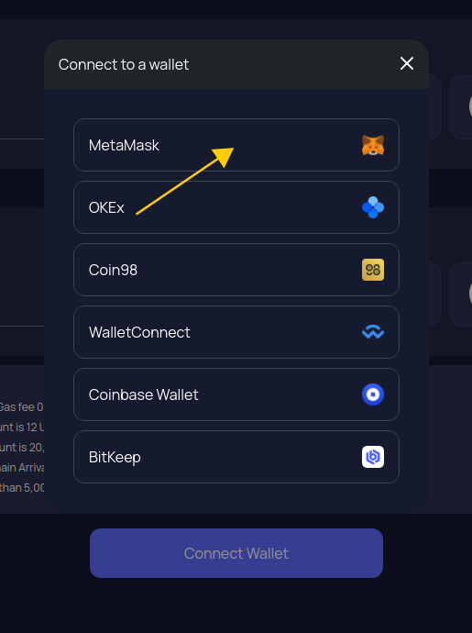
Task: Select the WalletConnect wallet label
Action: 139,332
